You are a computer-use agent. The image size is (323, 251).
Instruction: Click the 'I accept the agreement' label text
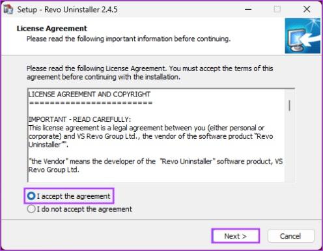[x=74, y=196]
